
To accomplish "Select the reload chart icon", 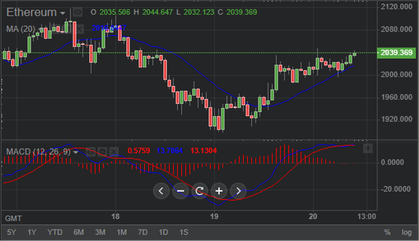I will [x=200, y=191].
